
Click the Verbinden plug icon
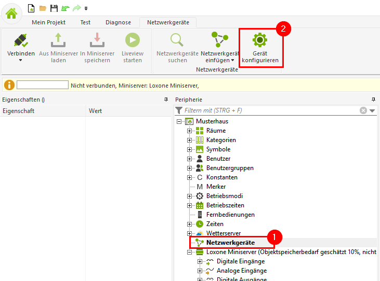click(x=21, y=40)
